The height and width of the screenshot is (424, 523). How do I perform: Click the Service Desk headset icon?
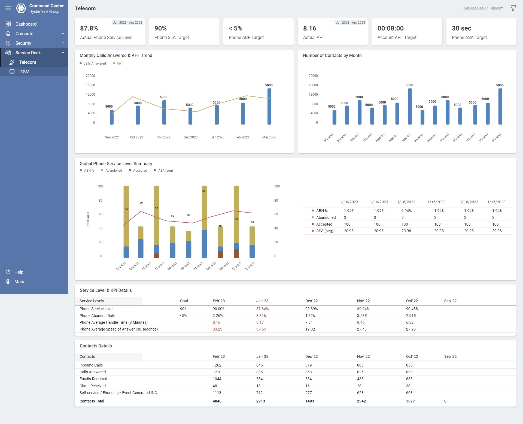coord(8,53)
